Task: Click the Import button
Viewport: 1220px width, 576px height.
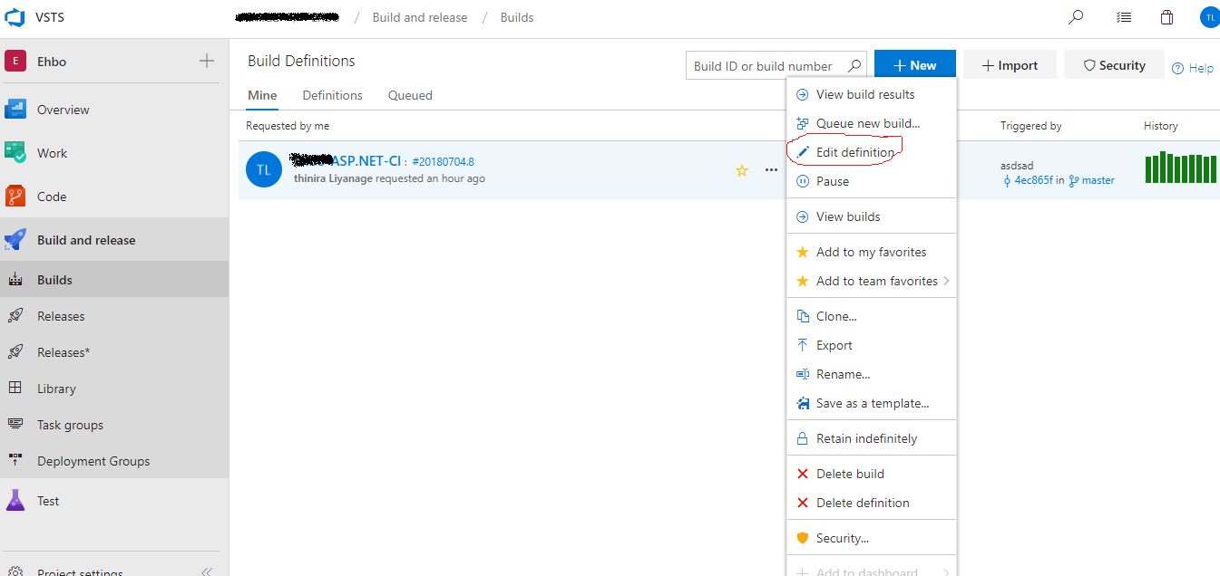Action: (1010, 65)
